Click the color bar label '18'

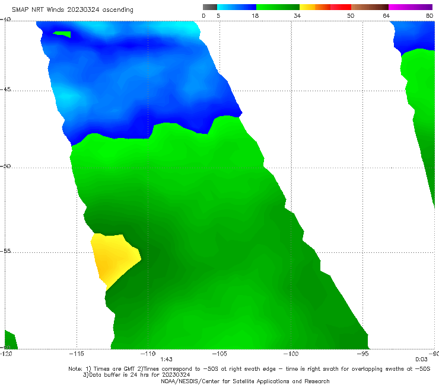[255, 16]
